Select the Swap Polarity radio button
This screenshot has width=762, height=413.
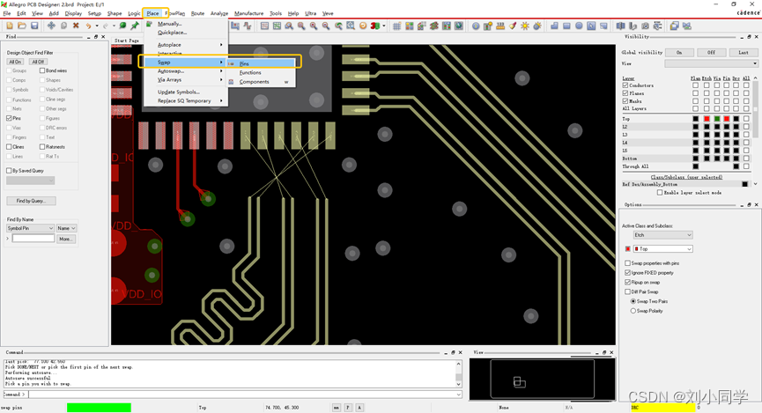633,311
